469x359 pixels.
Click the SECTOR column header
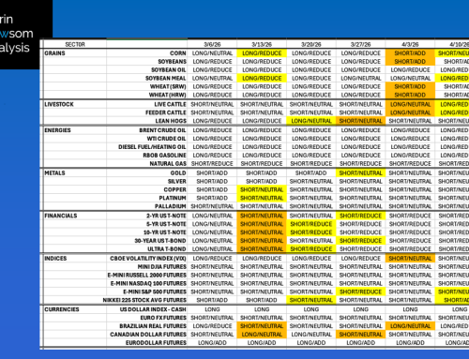(x=75, y=44)
